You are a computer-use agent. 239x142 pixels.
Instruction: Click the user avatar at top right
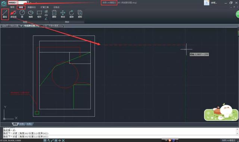207,3
